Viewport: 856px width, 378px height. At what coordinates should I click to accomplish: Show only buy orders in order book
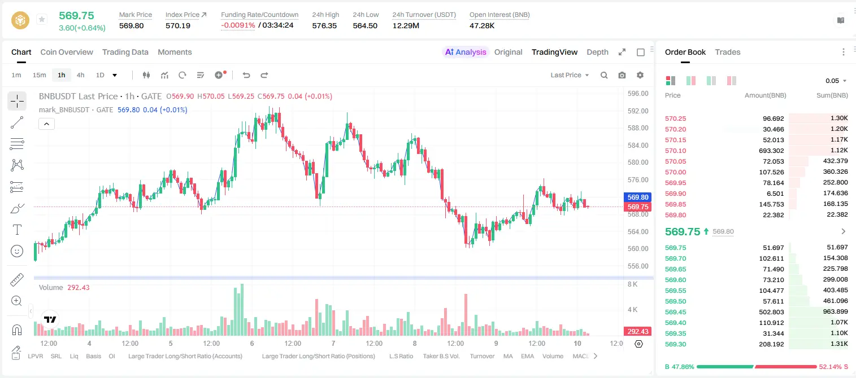(x=711, y=81)
